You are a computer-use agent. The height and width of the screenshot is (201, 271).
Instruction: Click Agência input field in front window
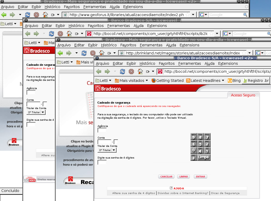[x=102, y=130]
